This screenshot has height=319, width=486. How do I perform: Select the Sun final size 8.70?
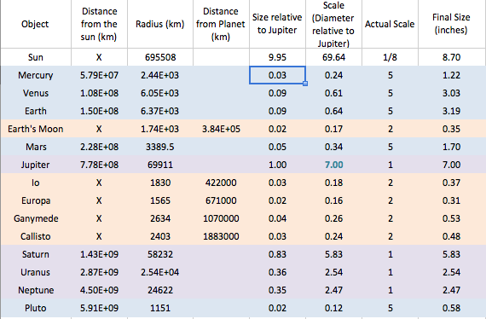tap(452, 57)
